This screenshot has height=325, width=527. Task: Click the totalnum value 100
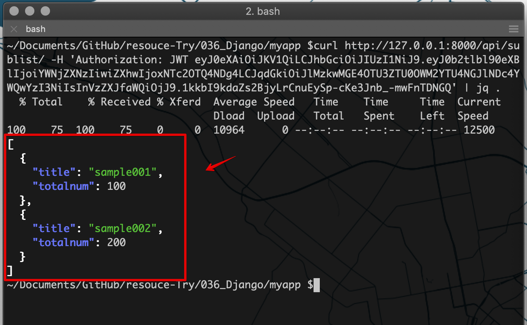coord(117,186)
